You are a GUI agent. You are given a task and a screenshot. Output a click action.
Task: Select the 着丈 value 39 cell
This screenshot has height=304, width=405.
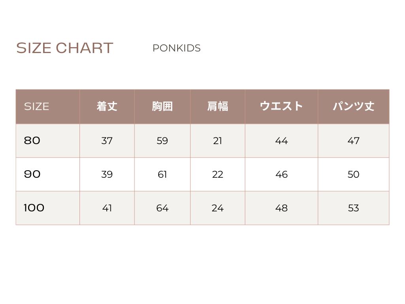[107, 175]
